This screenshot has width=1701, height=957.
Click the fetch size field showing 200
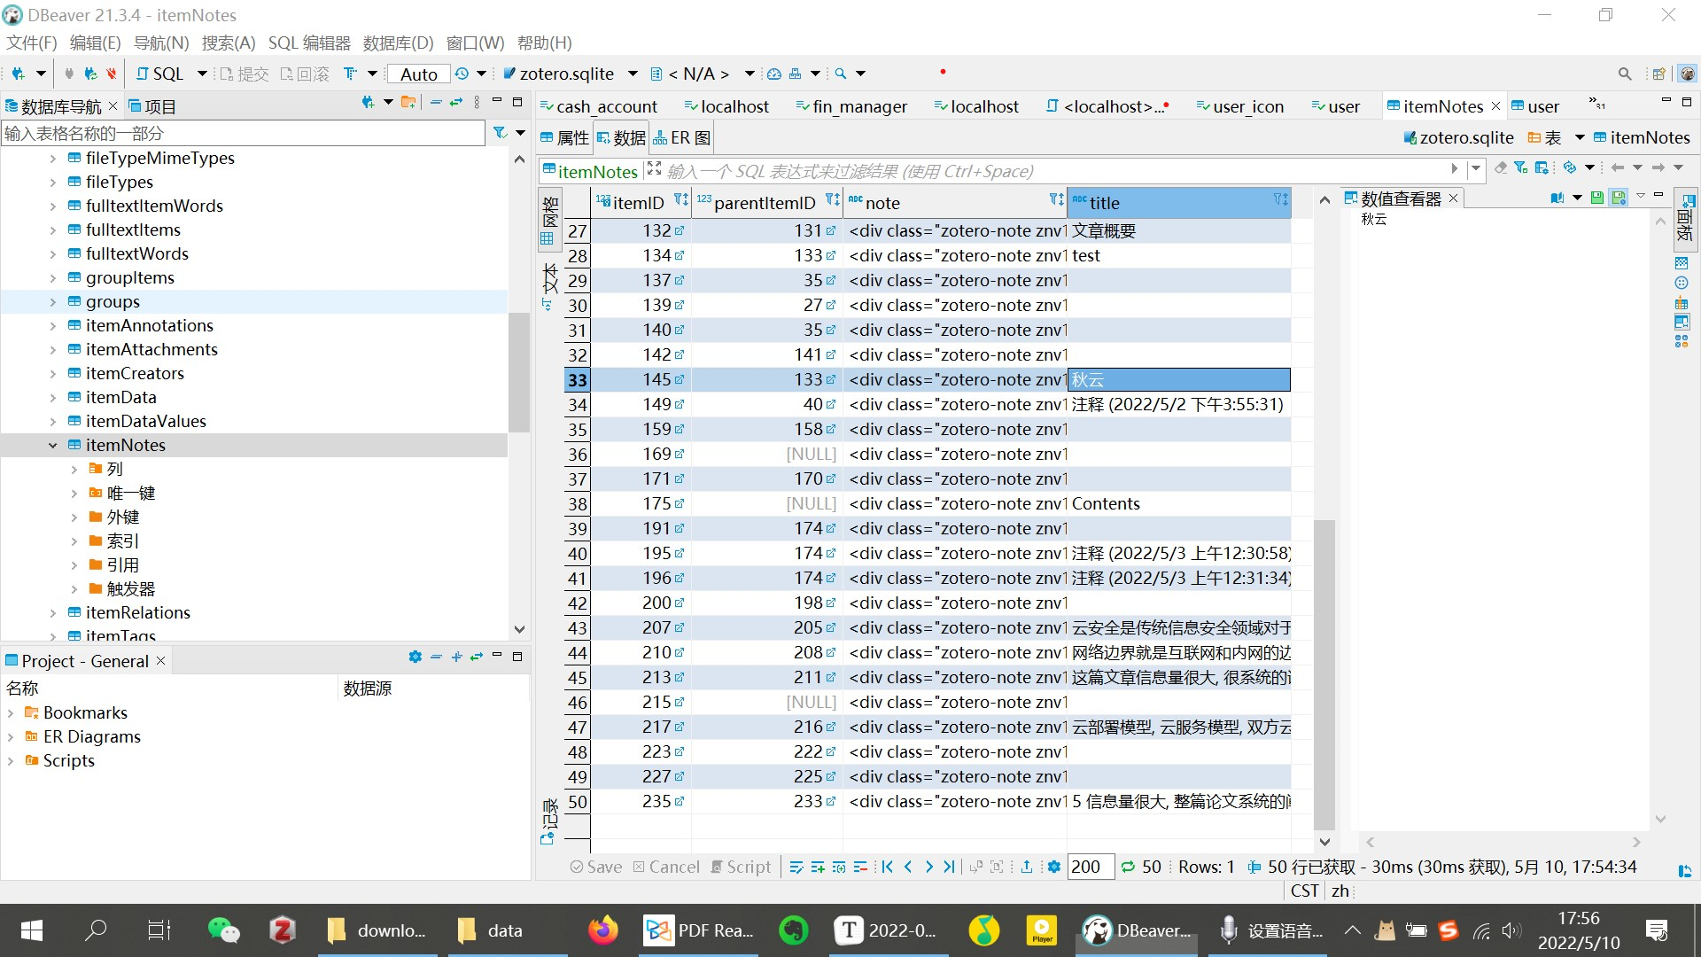tap(1090, 867)
